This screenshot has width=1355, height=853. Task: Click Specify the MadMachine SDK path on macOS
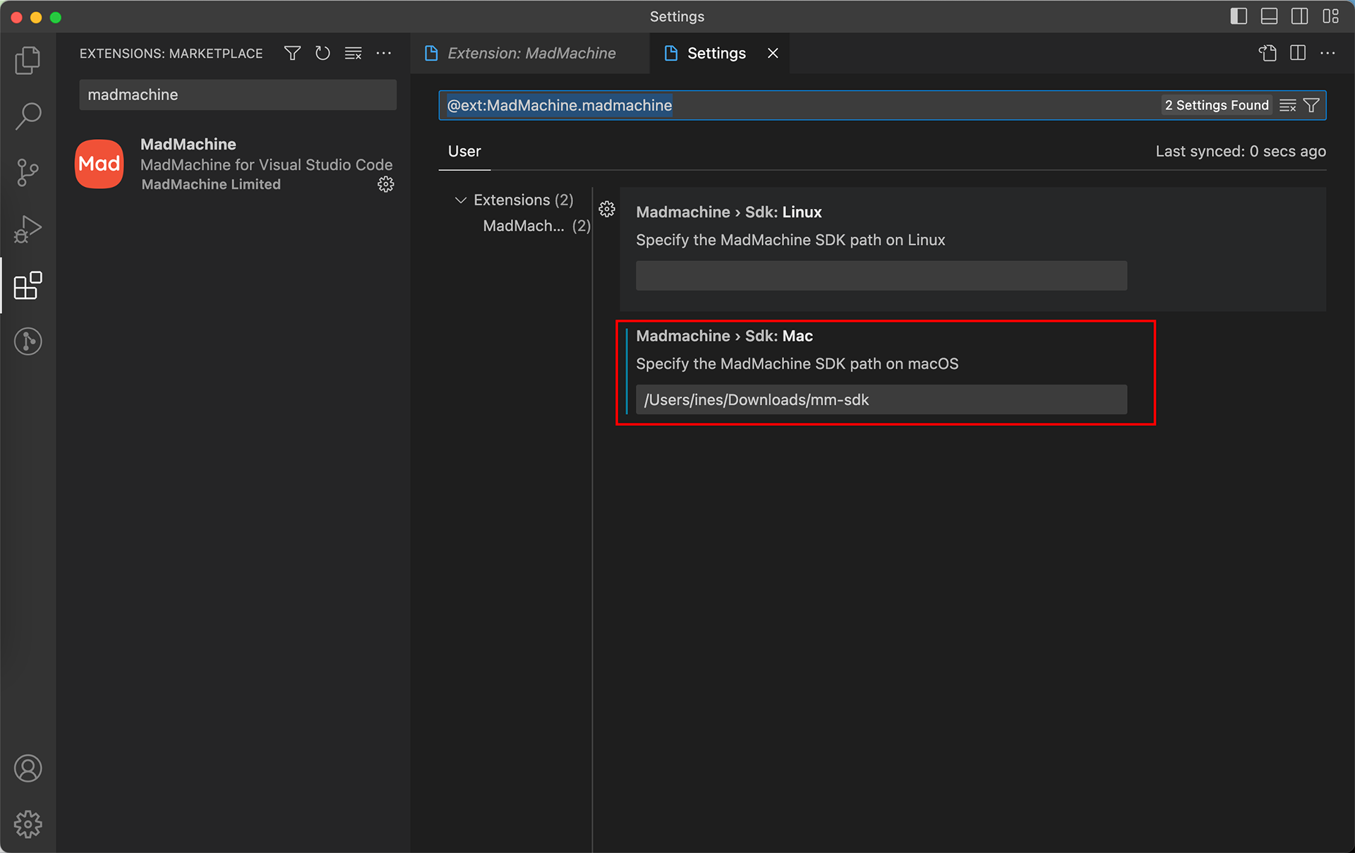tap(797, 363)
